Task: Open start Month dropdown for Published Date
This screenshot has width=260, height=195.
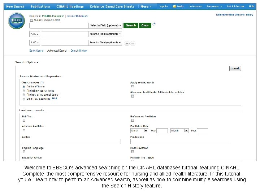Action: point(139,131)
